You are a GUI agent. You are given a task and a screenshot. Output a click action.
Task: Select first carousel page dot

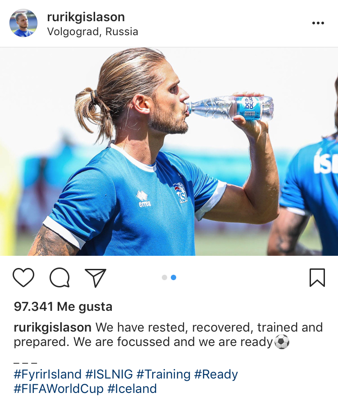[164, 277]
